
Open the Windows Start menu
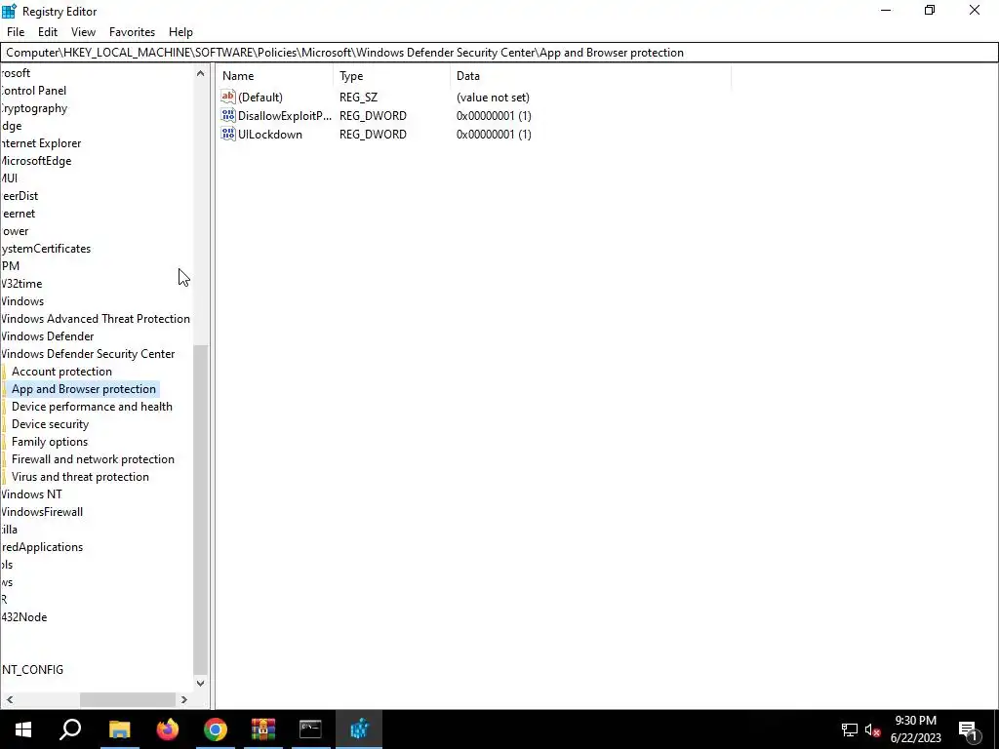(x=23, y=729)
